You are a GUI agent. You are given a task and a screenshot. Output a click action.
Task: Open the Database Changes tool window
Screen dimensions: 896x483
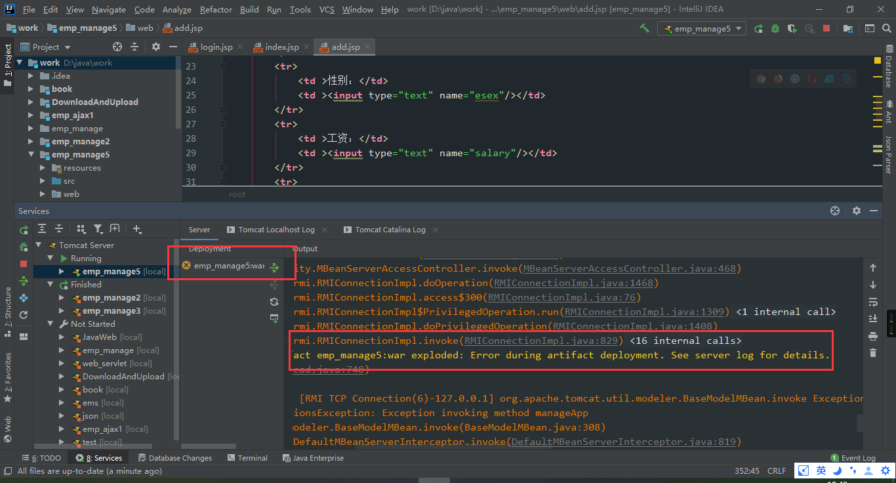[x=174, y=458]
